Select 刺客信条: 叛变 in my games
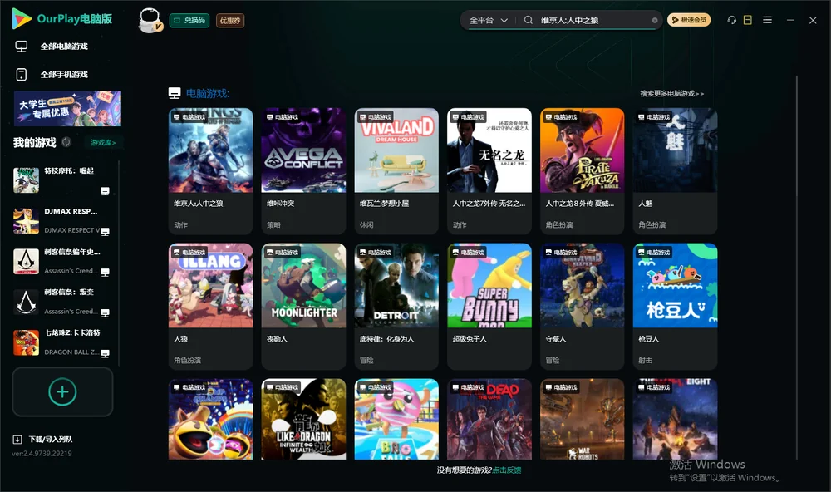 62,302
